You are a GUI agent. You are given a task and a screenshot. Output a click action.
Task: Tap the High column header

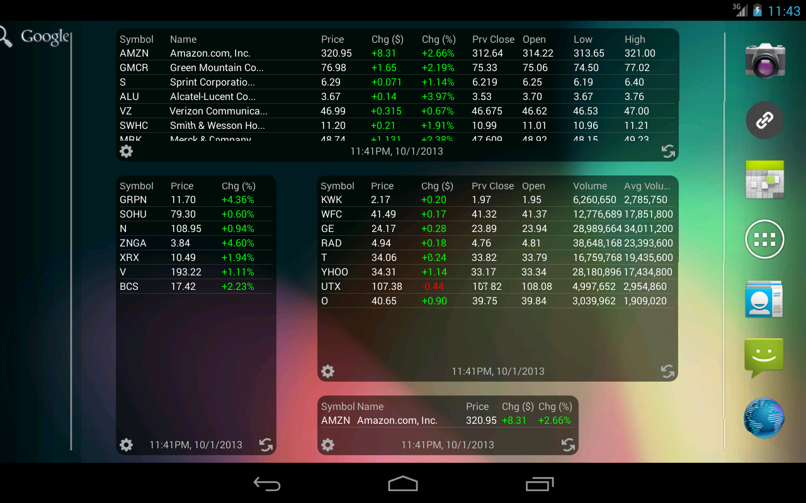point(635,39)
